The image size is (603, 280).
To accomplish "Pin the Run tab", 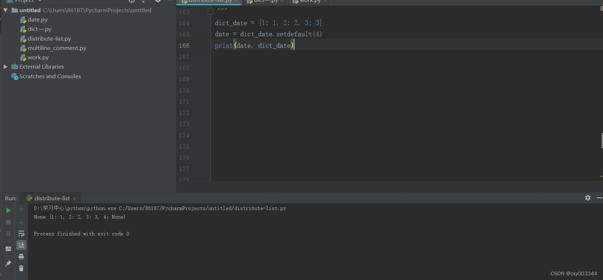I will tap(8, 263).
